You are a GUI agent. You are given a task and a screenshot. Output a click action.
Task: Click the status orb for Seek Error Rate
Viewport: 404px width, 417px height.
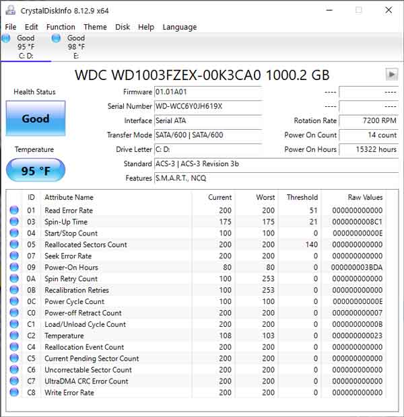tap(14, 256)
